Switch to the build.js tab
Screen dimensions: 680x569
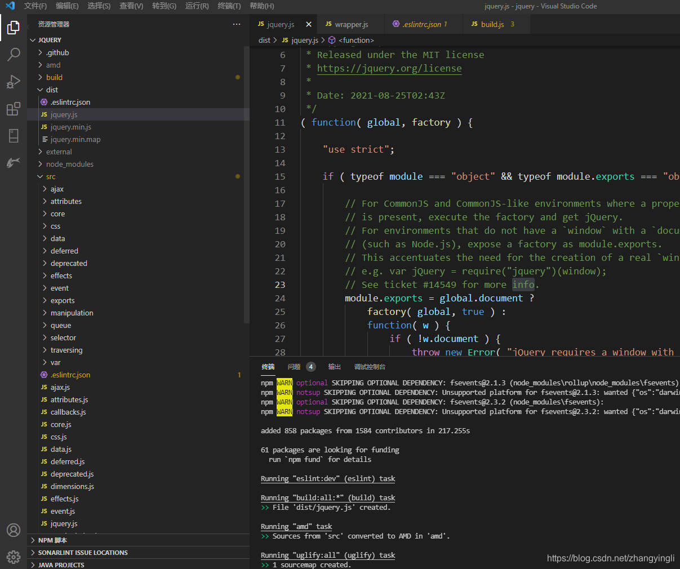tap(497, 24)
